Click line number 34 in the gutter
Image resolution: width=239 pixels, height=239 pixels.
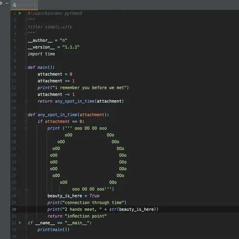(x=14, y=237)
